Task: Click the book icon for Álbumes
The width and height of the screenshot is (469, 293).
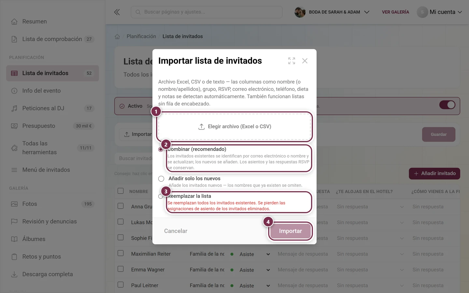Action: [14, 239]
